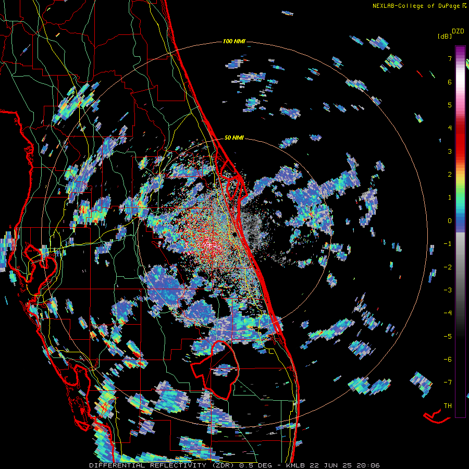Click the DZD legend heading

[x=458, y=31]
